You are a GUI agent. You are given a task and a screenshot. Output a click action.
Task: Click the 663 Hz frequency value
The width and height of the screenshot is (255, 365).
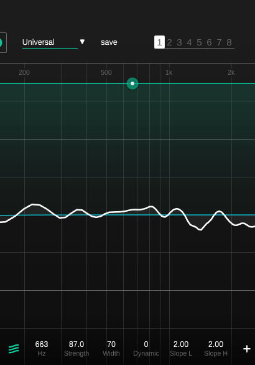[x=42, y=344]
